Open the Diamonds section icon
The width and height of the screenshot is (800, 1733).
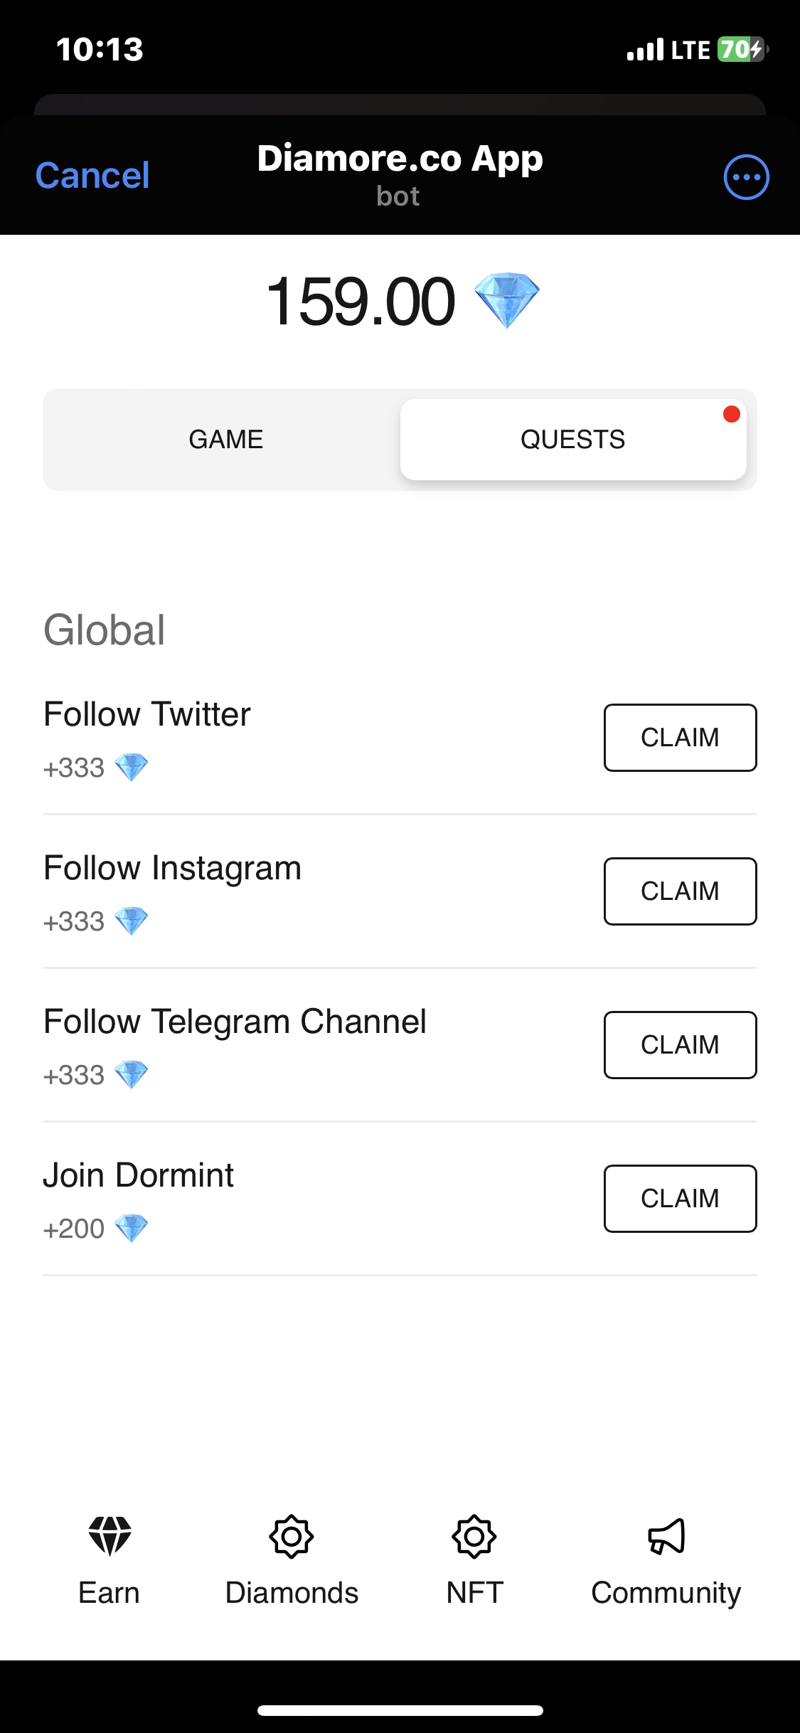[292, 1537]
